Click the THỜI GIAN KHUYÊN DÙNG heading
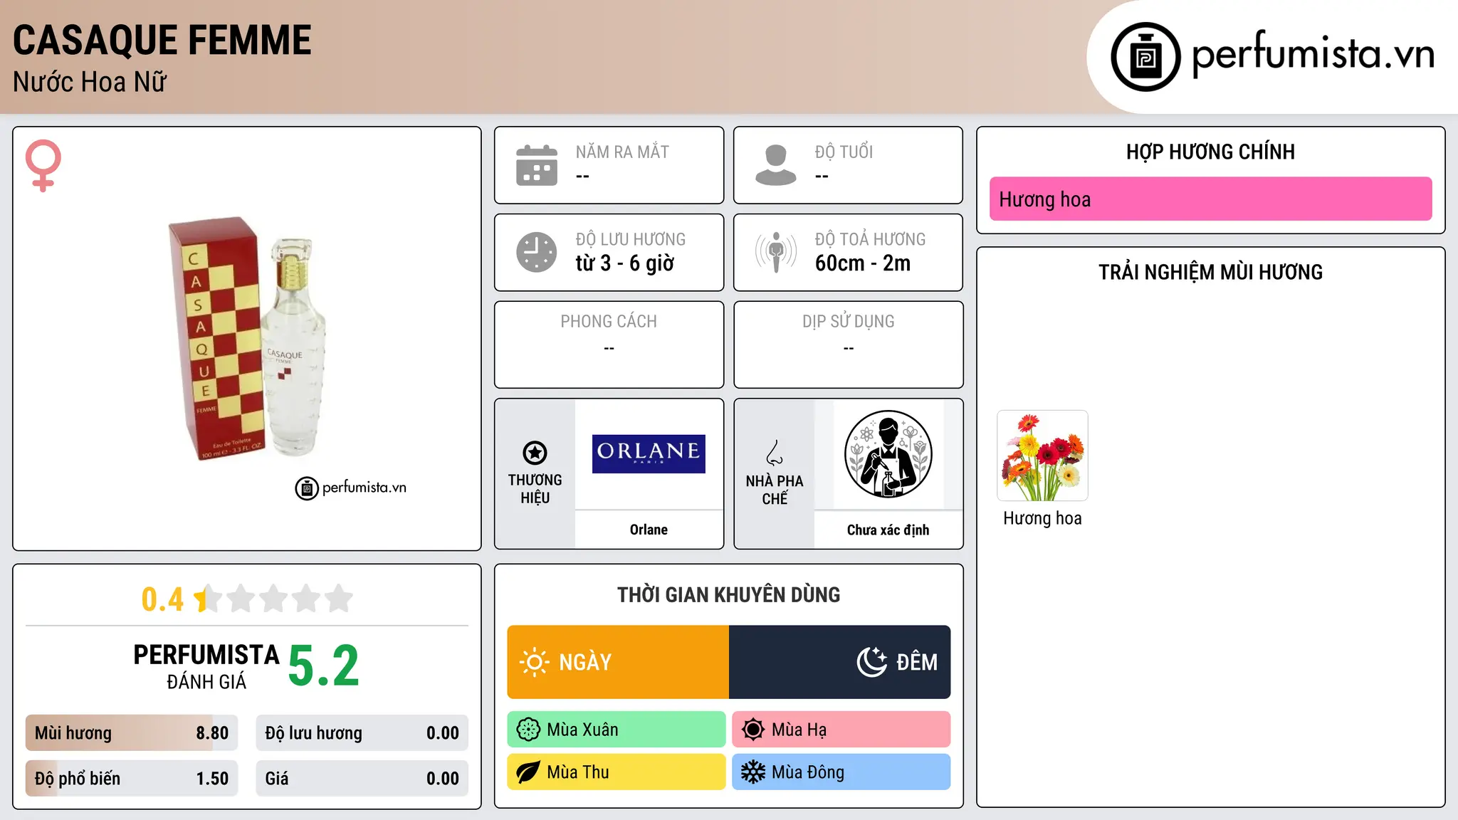This screenshot has width=1458, height=820. 728,594
